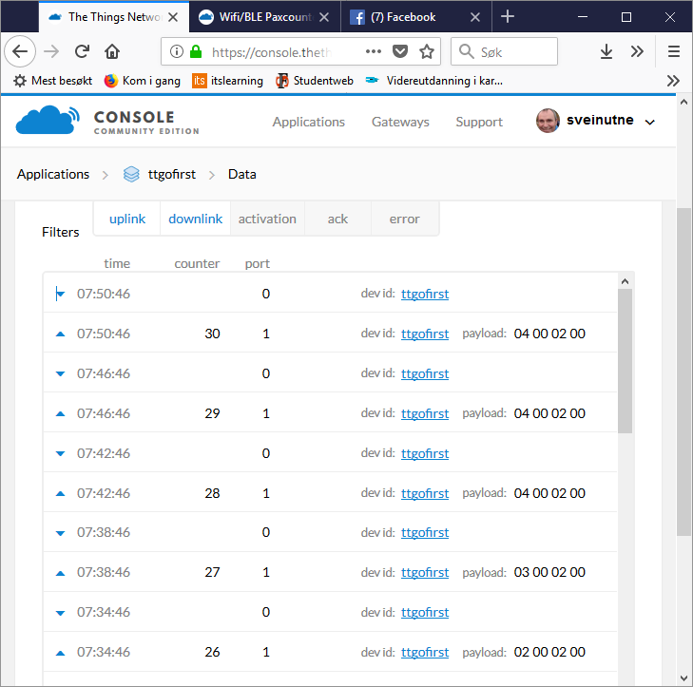Switch to the Facebook tab

click(415, 17)
